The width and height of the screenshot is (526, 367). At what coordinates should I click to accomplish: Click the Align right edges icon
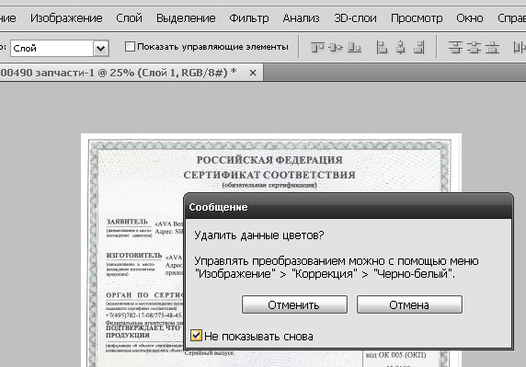click(419, 47)
